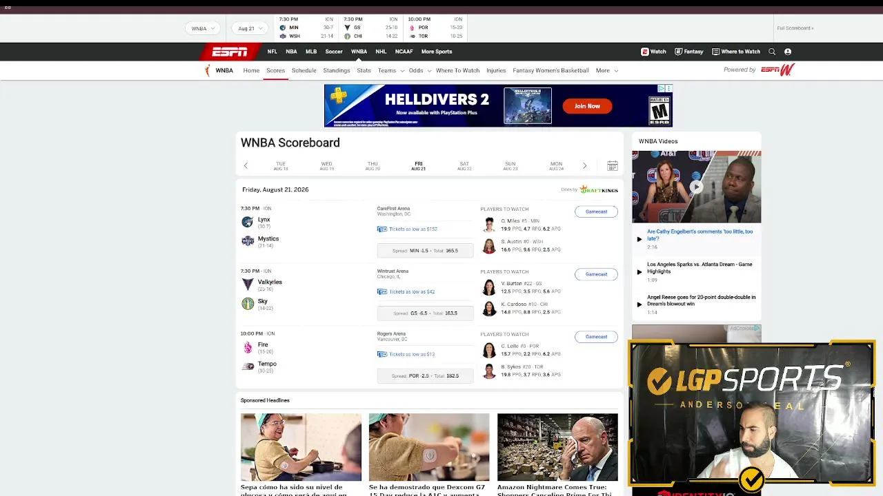The height and width of the screenshot is (496, 883).
Task: Click the ticket icon for the Rogers Arena game
Action: [x=382, y=355]
